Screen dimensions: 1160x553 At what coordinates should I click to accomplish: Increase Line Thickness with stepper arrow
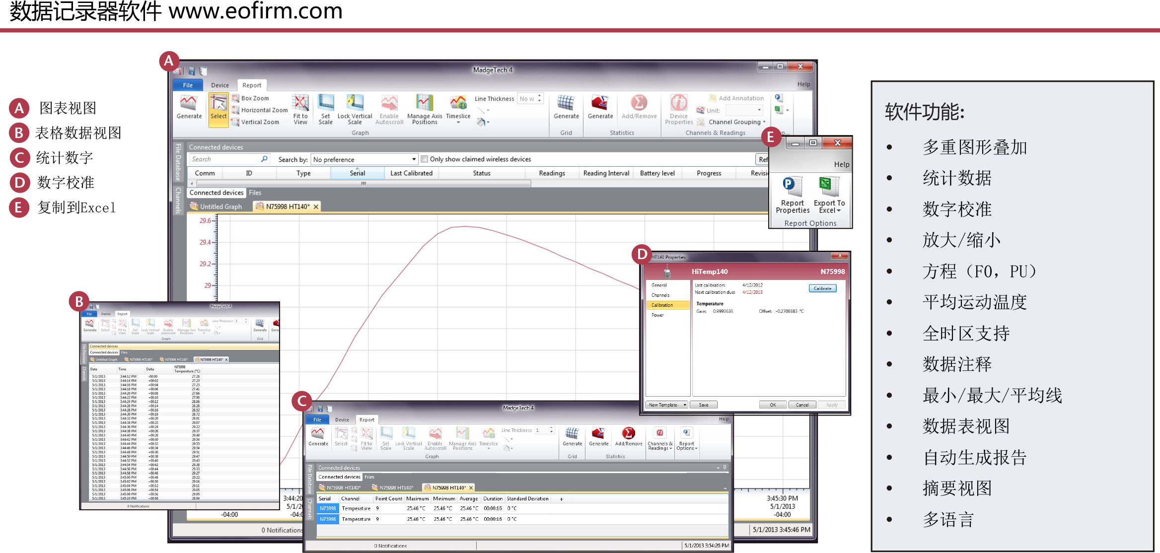point(540,96)
